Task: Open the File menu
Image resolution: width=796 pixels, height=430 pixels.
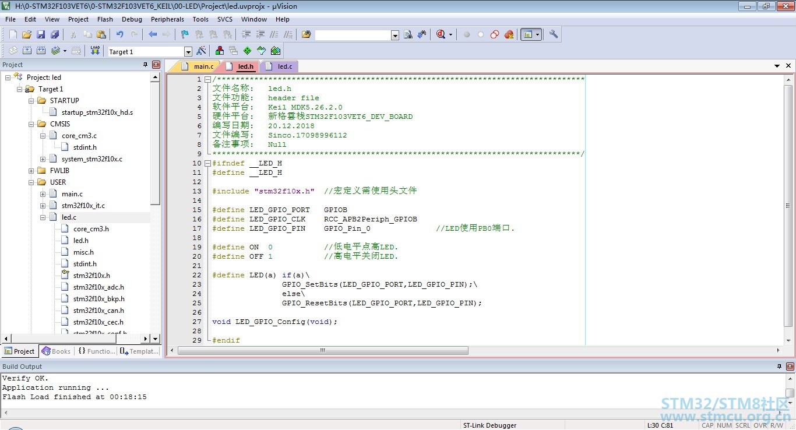Action: pos(10,19)
